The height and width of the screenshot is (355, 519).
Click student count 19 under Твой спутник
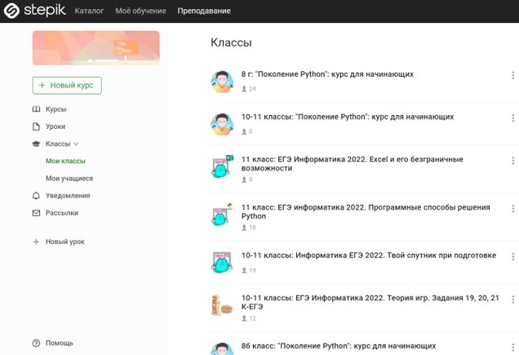[x=249, y=270]
